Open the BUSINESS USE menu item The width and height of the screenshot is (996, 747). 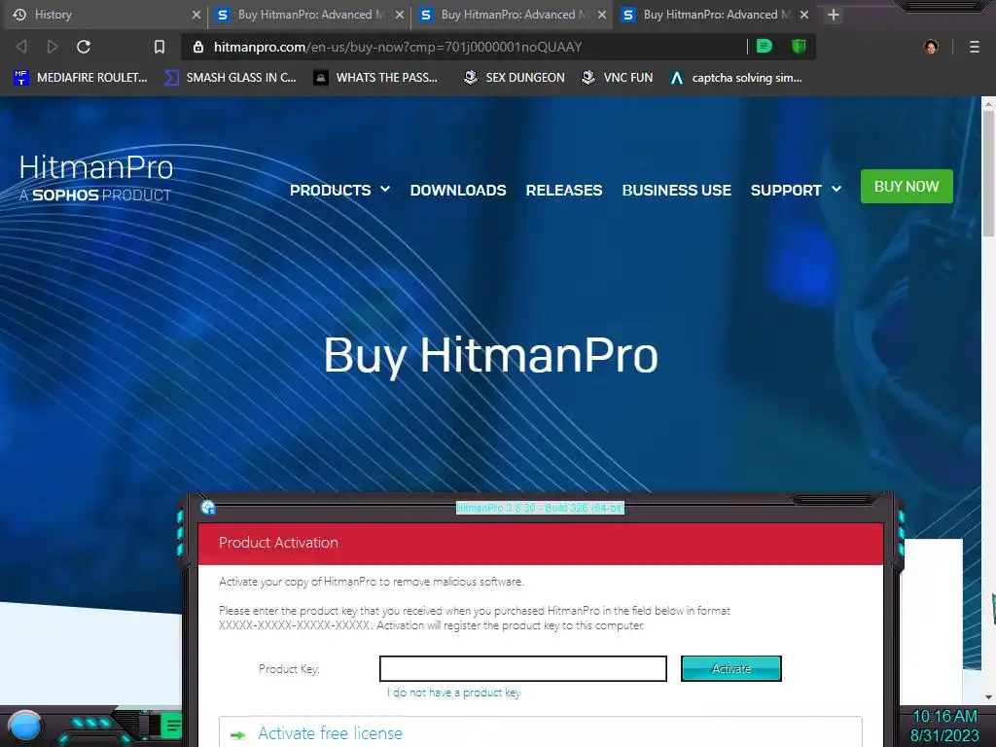point(677,190)
